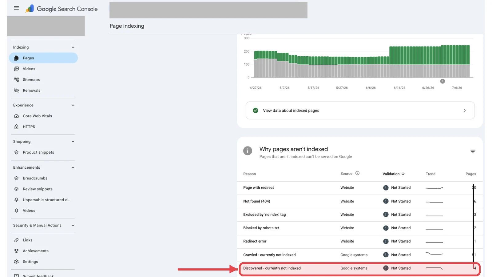Click the Shopping section label
492x277 pixels.
[22, 141]
